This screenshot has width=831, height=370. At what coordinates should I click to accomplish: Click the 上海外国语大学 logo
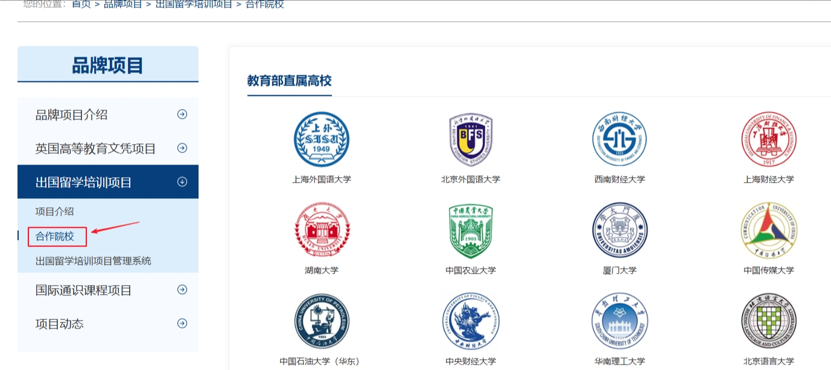[x=322, y=139]
